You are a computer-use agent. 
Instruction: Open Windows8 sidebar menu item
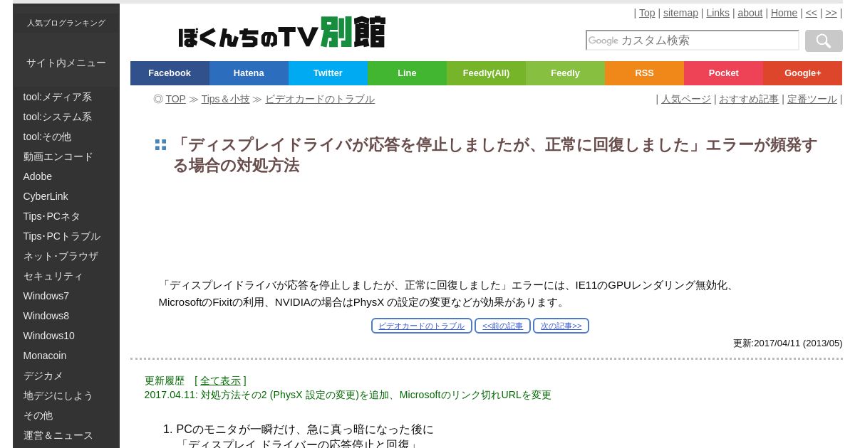tap(66, 316)
